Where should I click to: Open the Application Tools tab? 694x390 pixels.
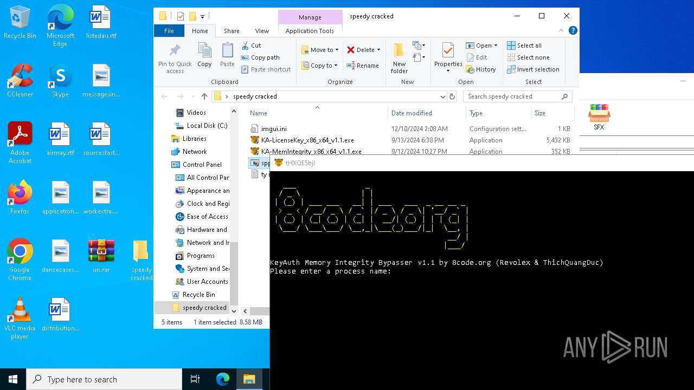click(310, 31)
